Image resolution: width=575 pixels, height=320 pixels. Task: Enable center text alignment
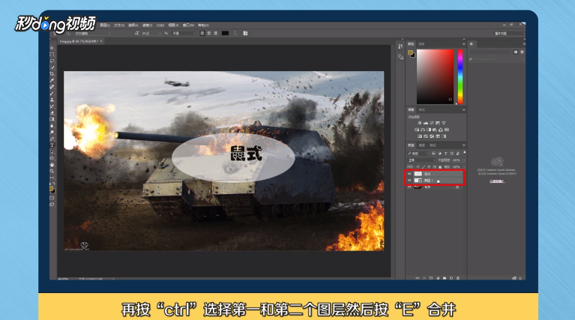[209, 34]
